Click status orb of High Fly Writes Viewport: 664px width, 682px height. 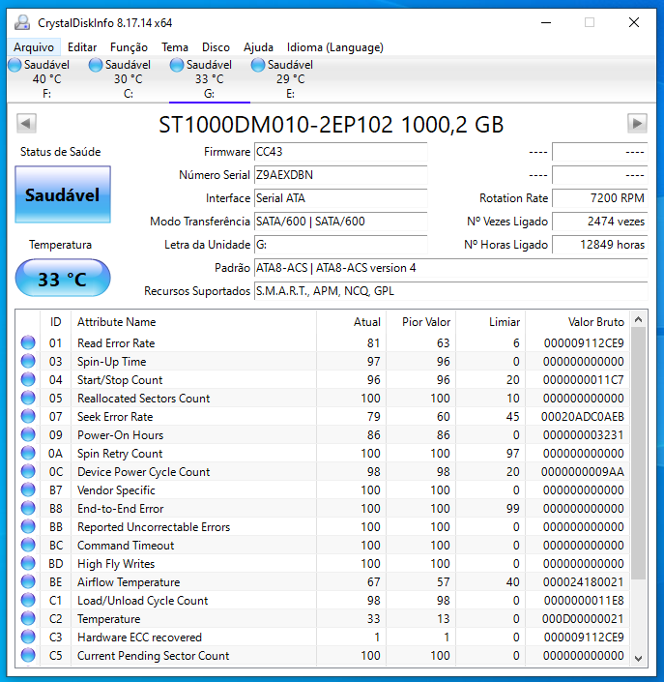(28, 563)
